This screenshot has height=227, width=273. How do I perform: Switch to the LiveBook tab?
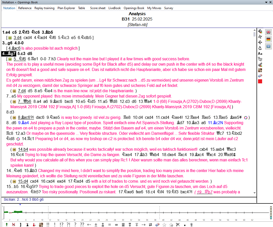[115, 8]
